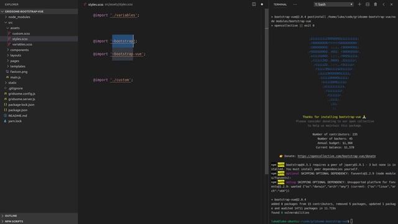Image resolution: width=398 pixels, height=224 pixels.
Task: Follow the opencollective donate link in terminal
Action: click(x=336, y=156)
